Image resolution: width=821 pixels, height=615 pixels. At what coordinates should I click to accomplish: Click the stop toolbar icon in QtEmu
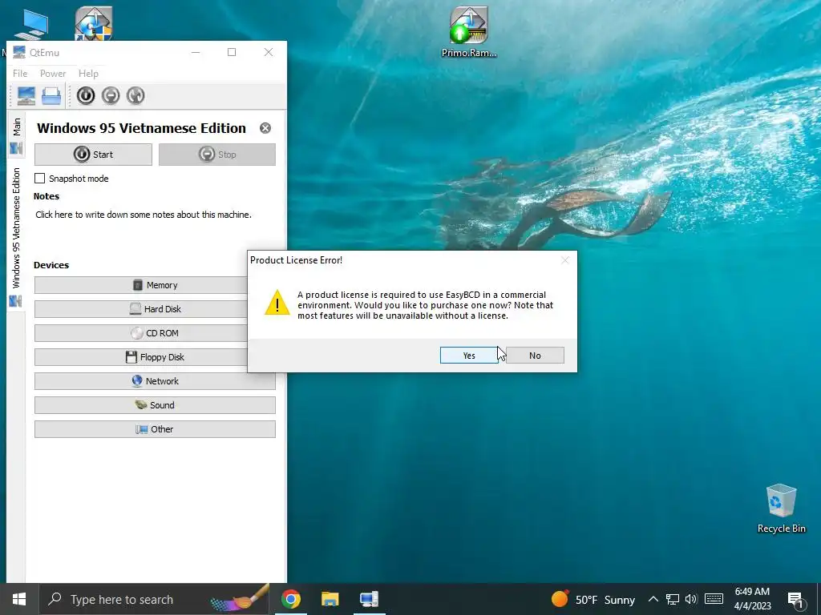point(111,96)
